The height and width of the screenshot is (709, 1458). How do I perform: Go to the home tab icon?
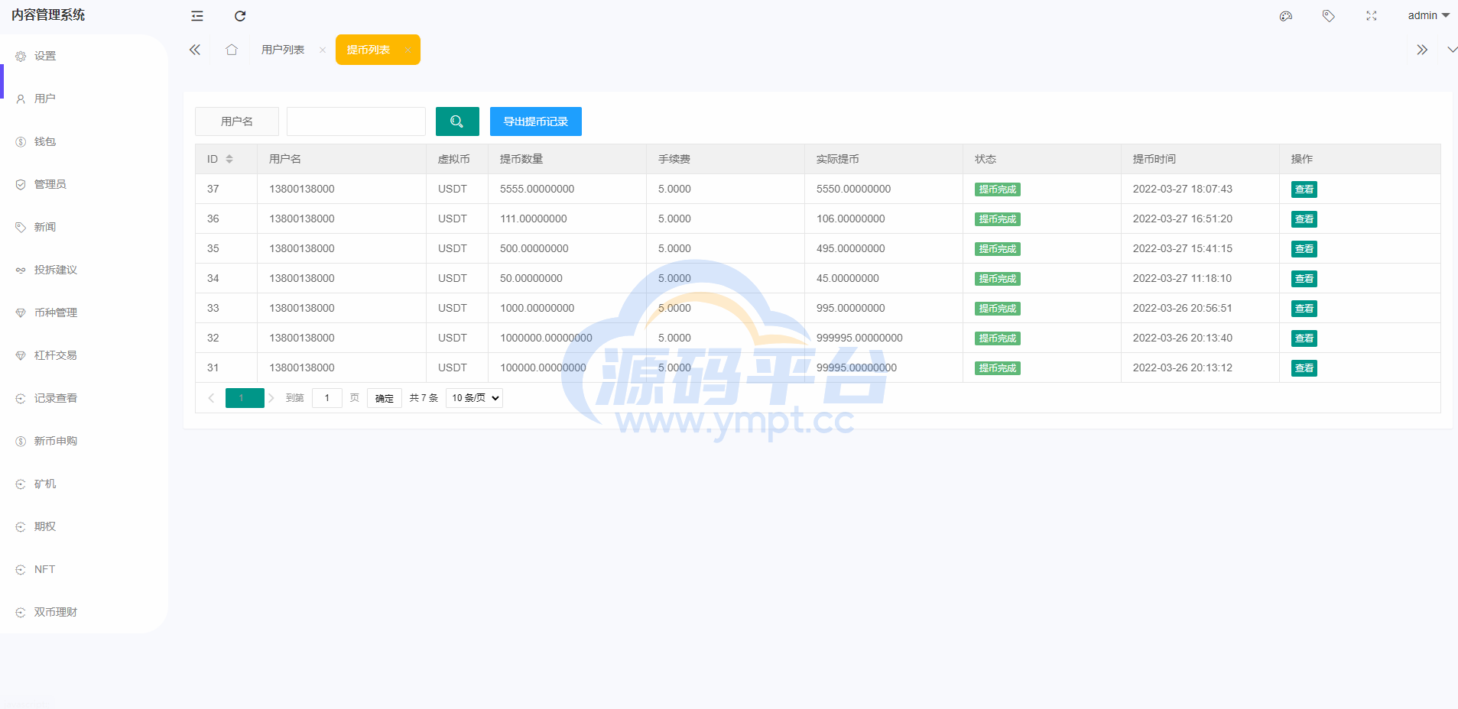click(x=232, y=50)
